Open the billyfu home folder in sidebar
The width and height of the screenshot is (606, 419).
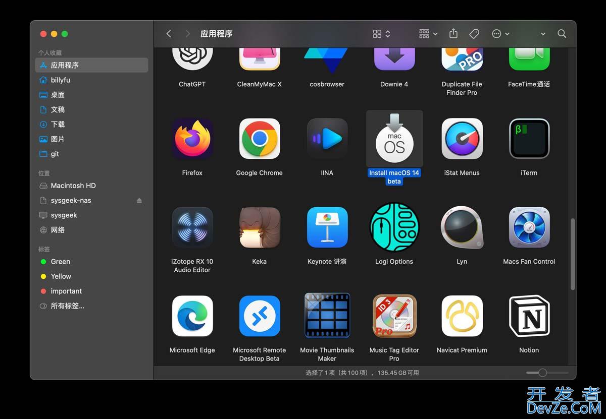(91, 80)
